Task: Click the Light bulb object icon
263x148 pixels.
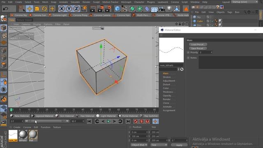Action: 169,9
